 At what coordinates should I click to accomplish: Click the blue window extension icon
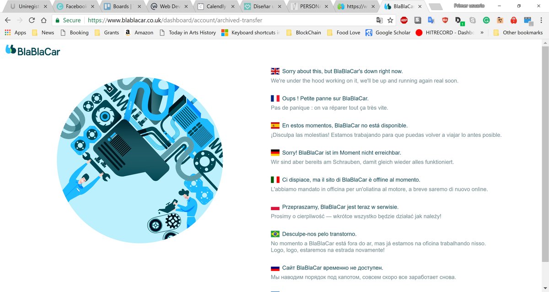(528, 21)
